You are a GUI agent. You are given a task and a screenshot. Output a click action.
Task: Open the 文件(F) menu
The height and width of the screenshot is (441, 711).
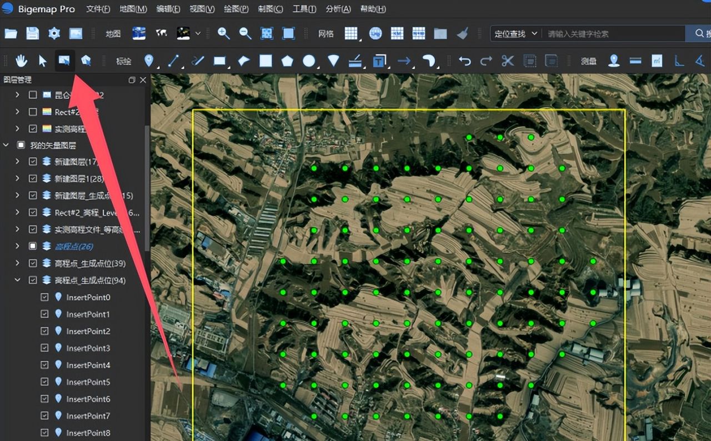pyautogui.click(x=98, y=9)
